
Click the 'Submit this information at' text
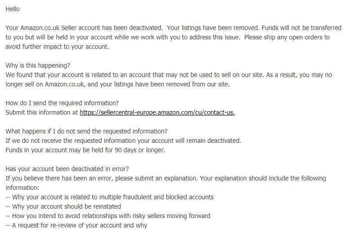click(42, 112)
